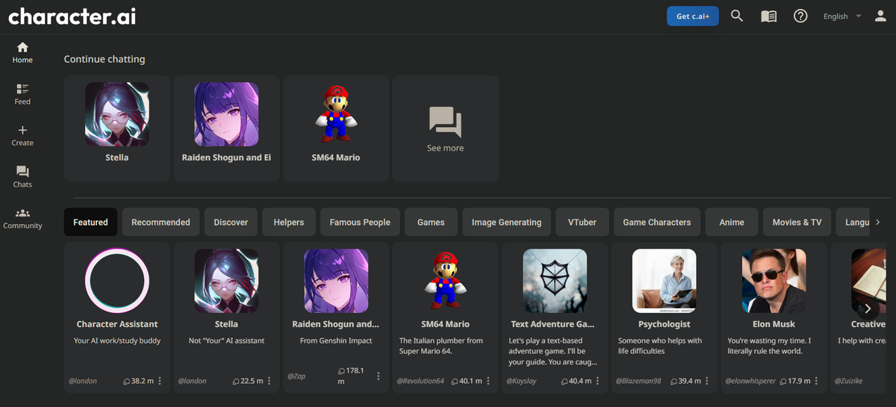Click See more chats icon

coord(445,122)
